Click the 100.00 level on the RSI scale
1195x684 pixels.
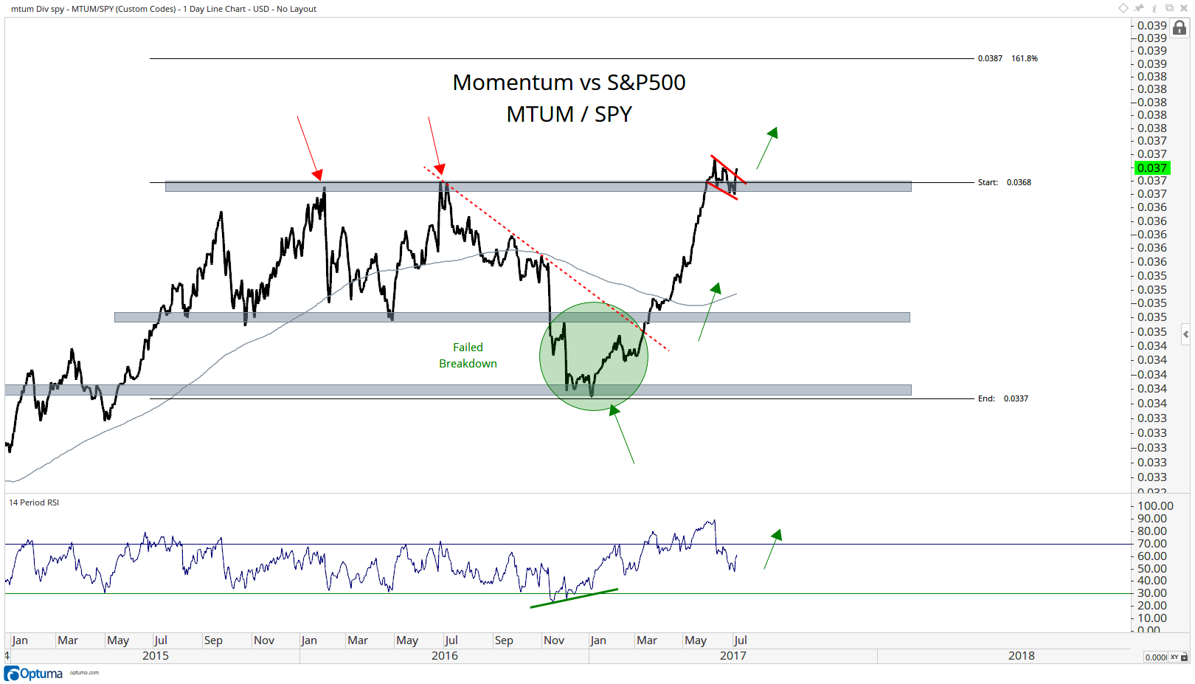click(1155, 506)
